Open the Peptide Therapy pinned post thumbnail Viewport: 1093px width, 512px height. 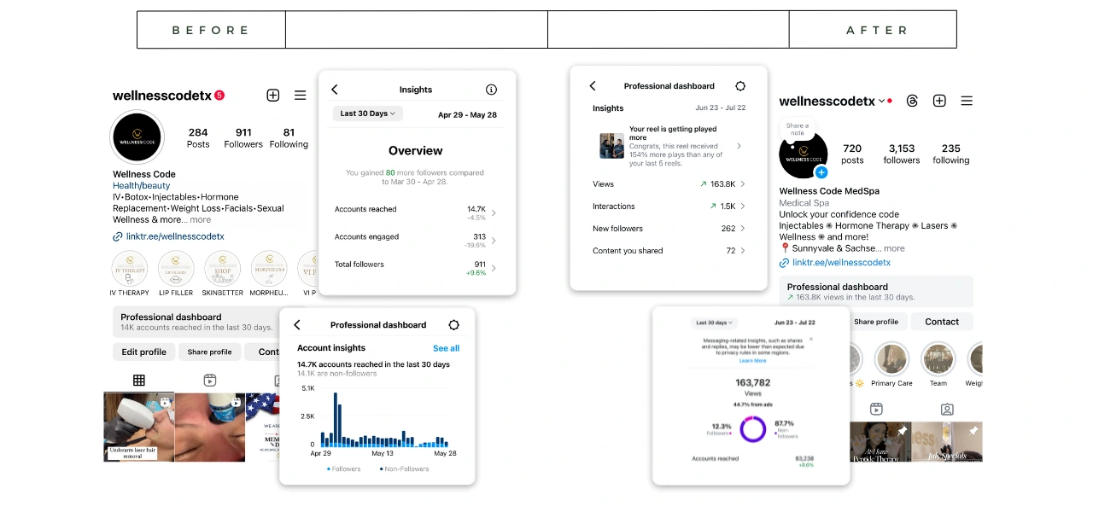[x=880, y=442]
